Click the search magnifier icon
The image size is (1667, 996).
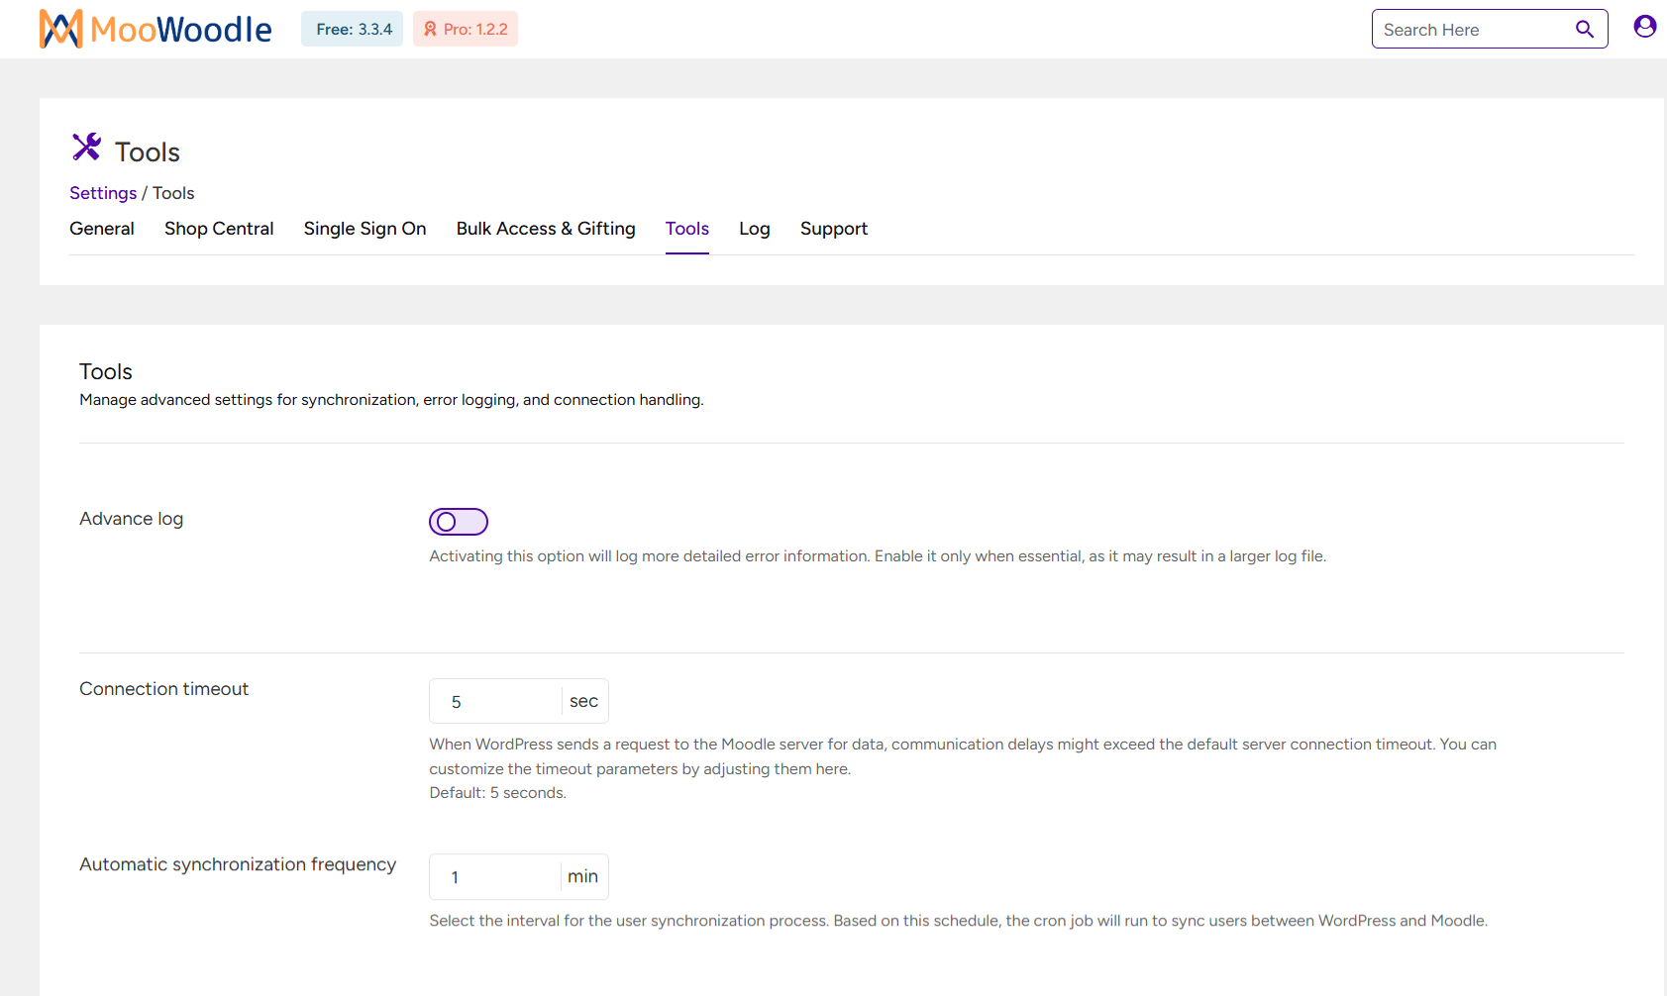(1585, 29)
